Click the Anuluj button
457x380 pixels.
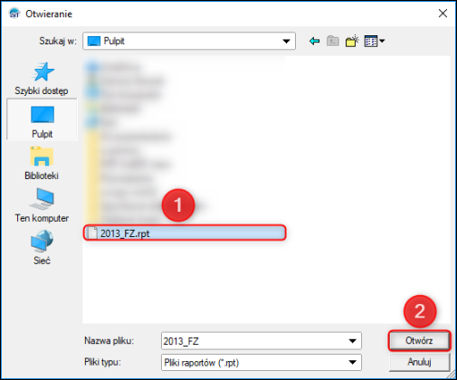tap(419, 362)
